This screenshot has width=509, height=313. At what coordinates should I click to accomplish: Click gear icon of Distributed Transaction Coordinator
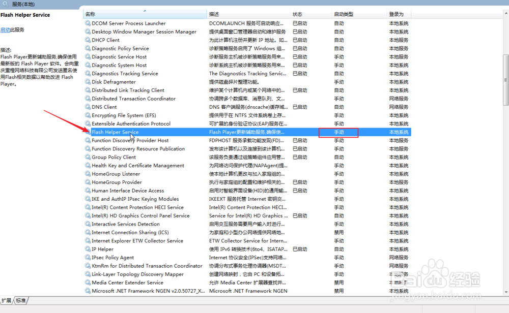pos(88,99)
